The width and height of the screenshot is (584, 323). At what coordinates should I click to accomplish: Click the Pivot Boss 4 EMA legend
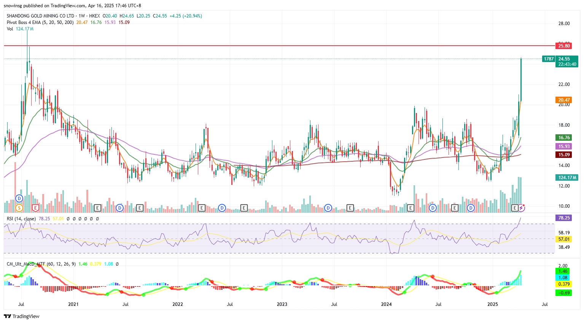tap(40, 22)
